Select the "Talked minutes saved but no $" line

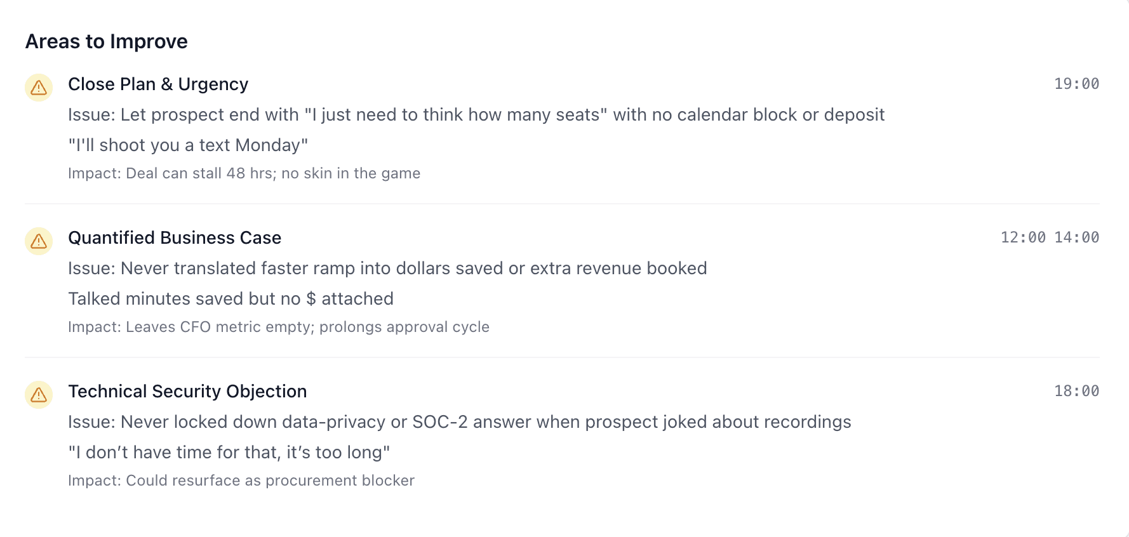230,299
